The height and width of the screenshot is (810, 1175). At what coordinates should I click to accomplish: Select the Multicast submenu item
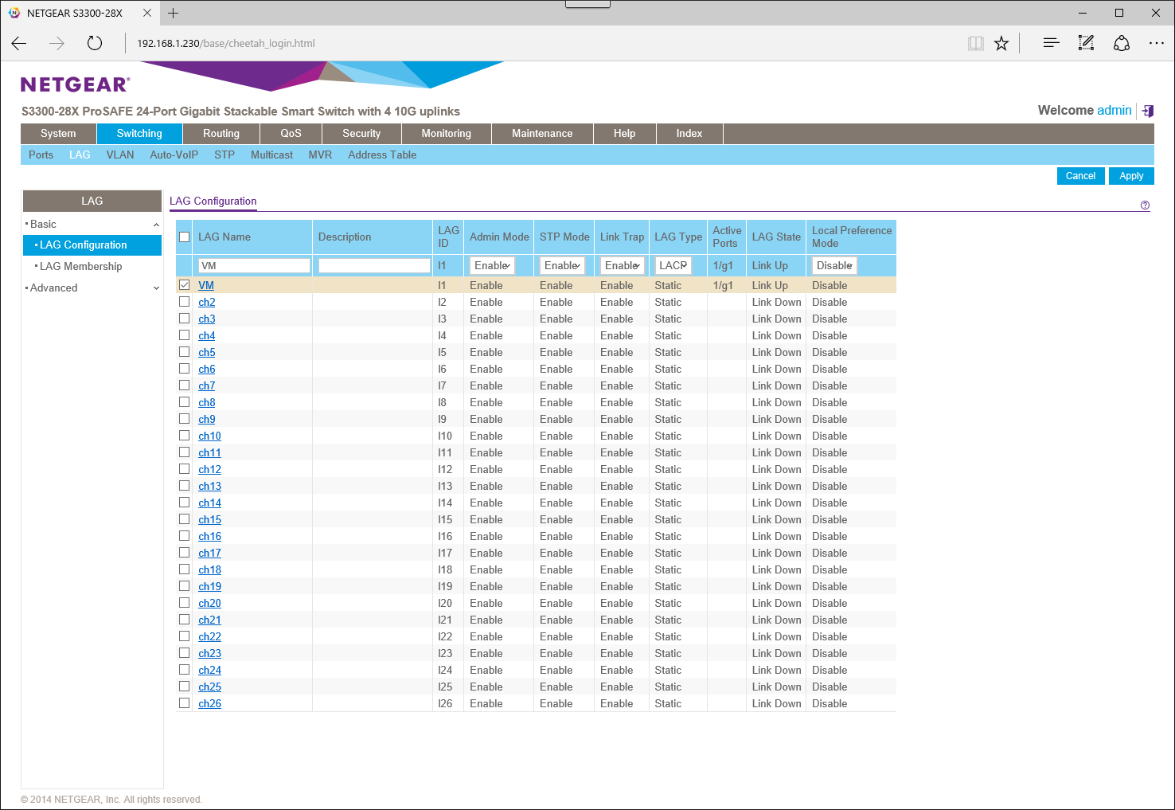click(x=271, y=155)
